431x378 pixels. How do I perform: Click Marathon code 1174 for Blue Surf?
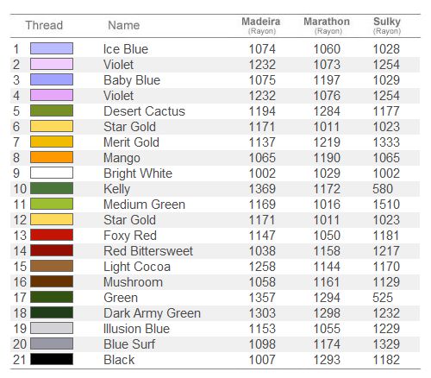tap(327, 344)
